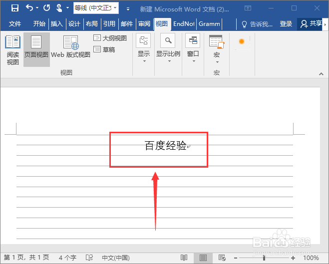The image size is (329, 264).
Task: Select 页面视图 print layout button
Action: point(36,50)
